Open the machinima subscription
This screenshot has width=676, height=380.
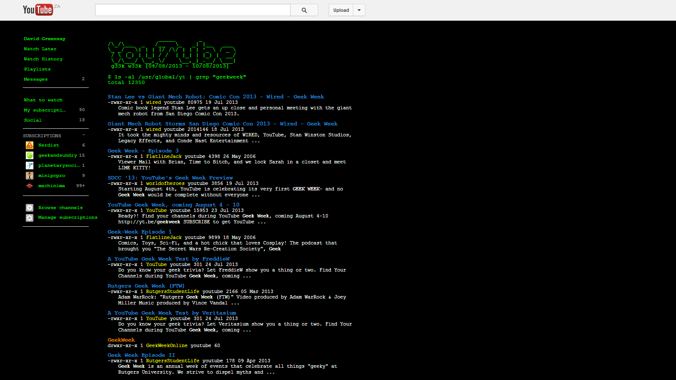52,186
